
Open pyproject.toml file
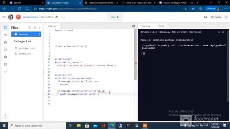pyautogui.click(x=27, y=48)
